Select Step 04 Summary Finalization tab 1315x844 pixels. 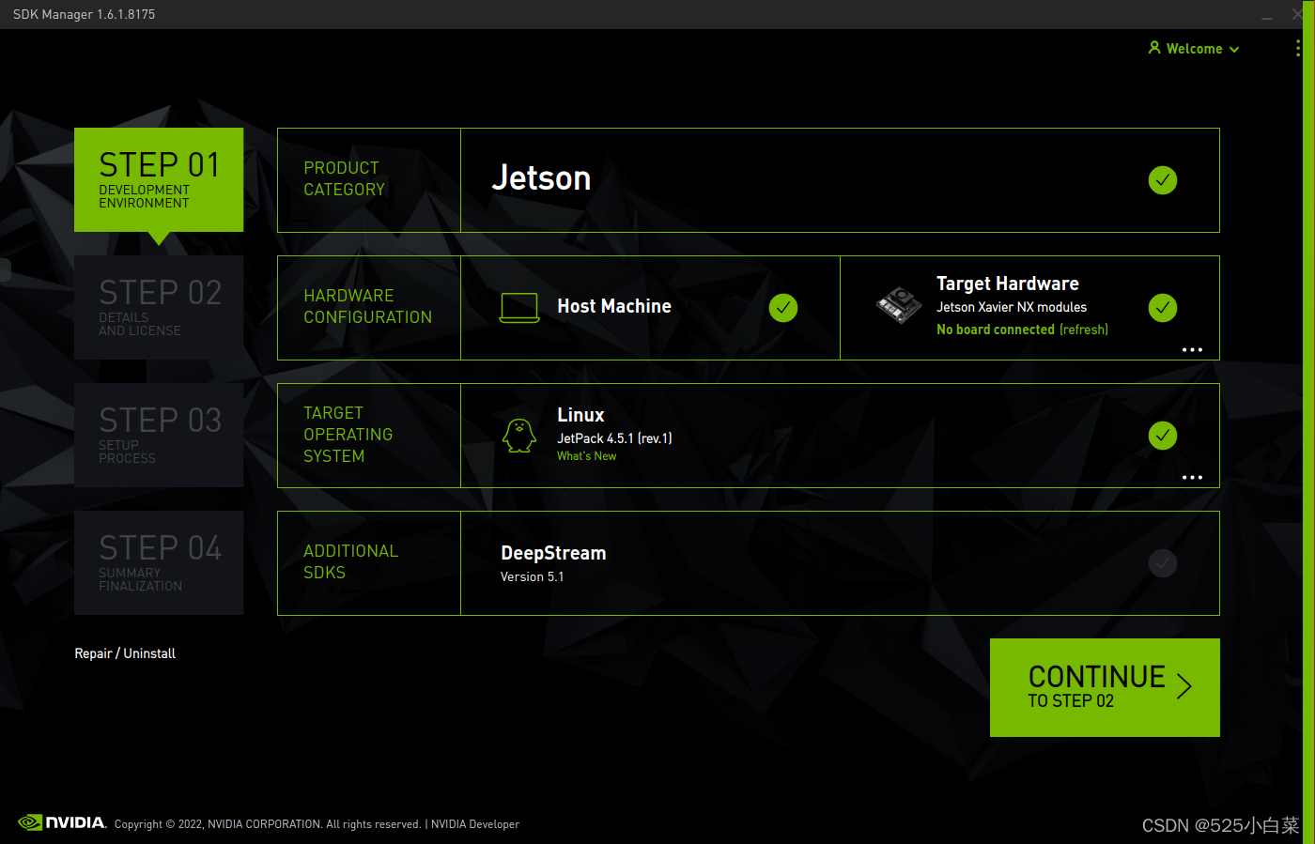click(159, 563)
